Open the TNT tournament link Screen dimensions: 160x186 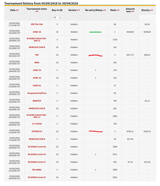pyautogui.click(x=37, y=55)
